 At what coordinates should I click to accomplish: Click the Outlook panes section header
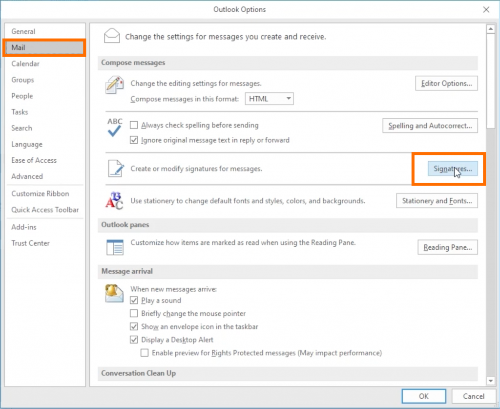click(x=288, y=225)
